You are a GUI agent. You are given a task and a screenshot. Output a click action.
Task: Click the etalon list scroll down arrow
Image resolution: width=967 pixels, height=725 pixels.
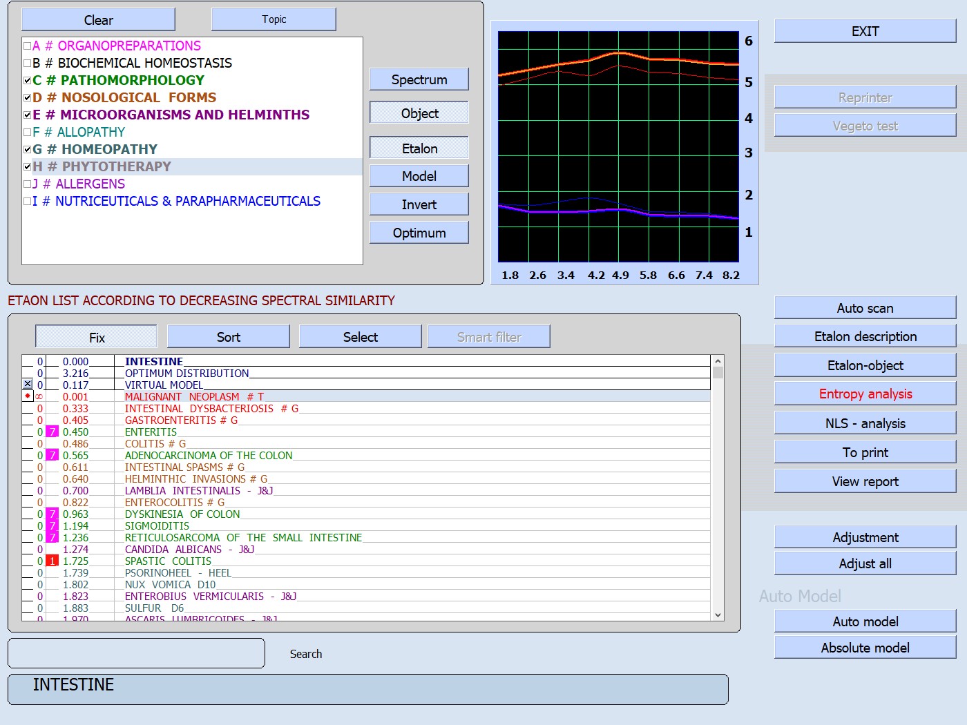pos(718,615)
